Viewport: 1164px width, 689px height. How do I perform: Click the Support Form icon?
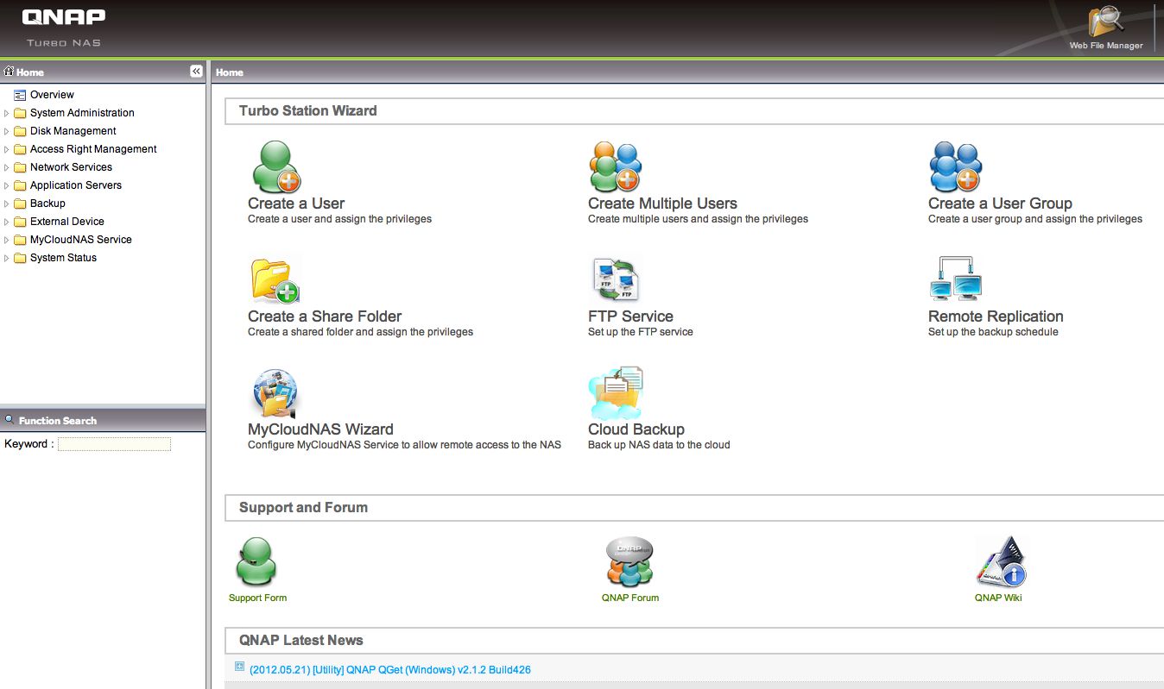pos(256,562)
